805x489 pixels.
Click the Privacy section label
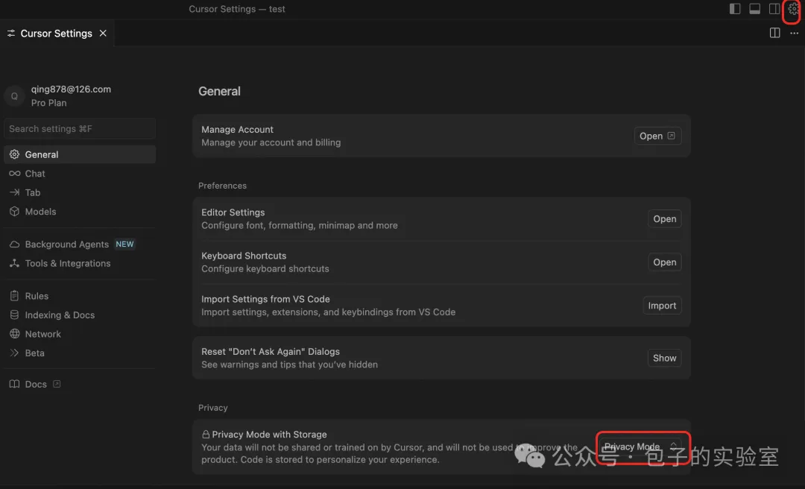click(x=212, y=408)
